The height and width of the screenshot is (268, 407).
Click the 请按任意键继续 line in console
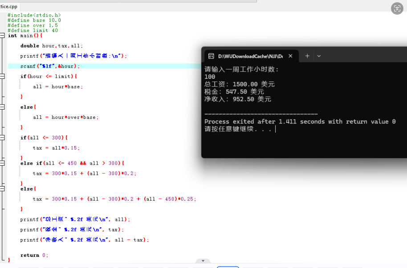pyautogui.click(x=238, y=129)
